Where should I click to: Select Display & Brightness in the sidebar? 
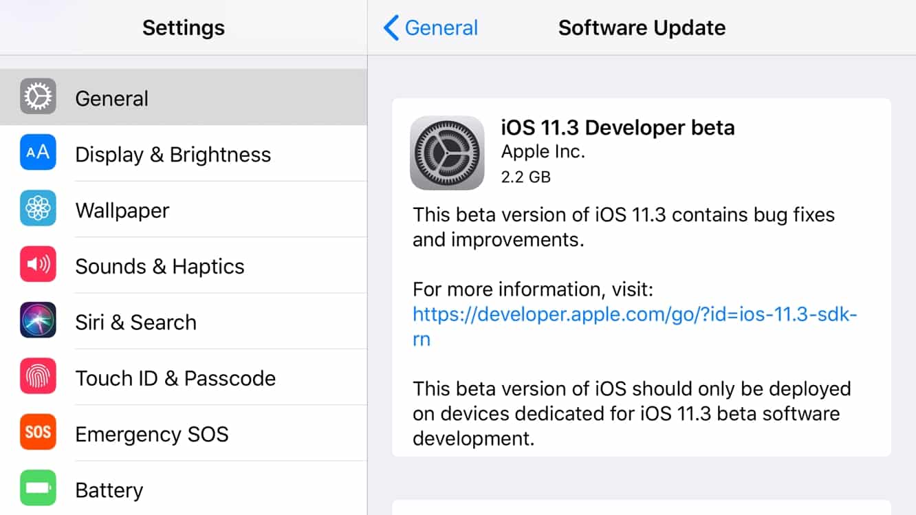[172, 153]
